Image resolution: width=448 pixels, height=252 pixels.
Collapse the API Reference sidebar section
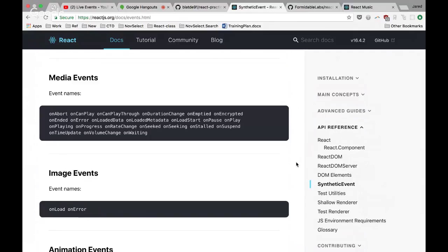(x=340, y=127)
